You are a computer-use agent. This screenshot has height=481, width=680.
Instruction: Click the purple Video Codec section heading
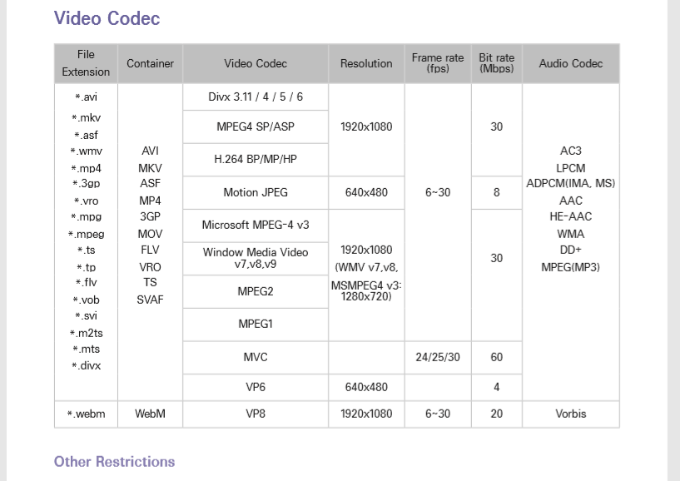tap(107, 18)
